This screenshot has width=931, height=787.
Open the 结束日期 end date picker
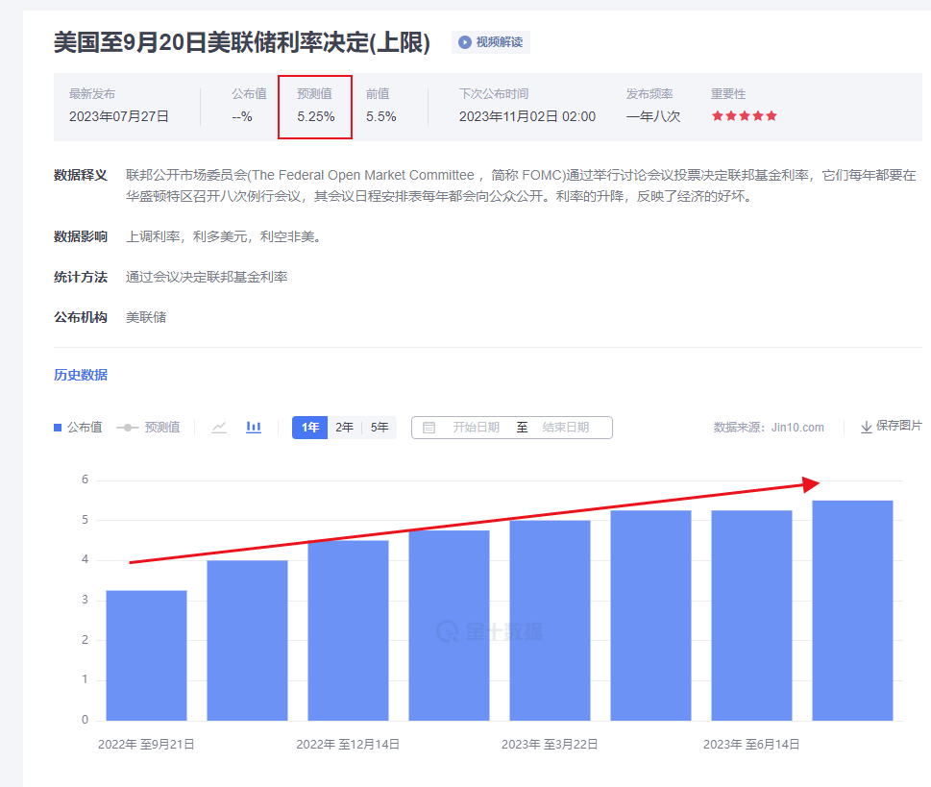click(568, 427)
